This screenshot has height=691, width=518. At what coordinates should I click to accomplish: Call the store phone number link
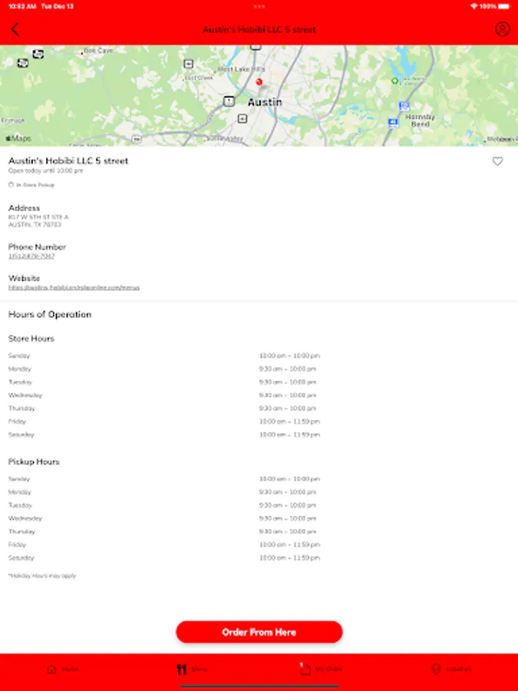[x=31, y=256]
